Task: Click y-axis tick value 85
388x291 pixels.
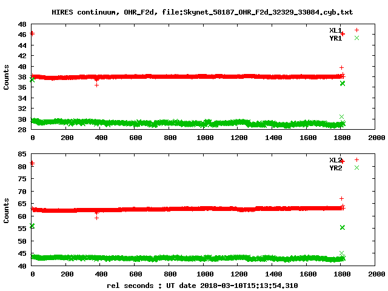Action: point(22,154)
